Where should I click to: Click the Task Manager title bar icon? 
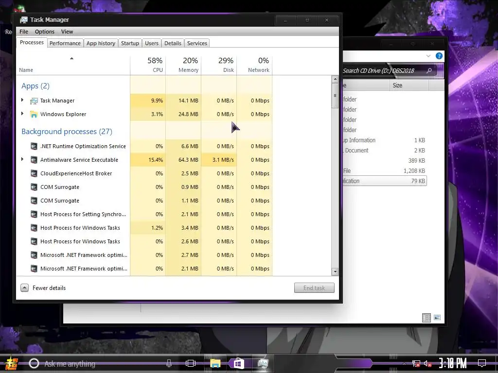23,20
